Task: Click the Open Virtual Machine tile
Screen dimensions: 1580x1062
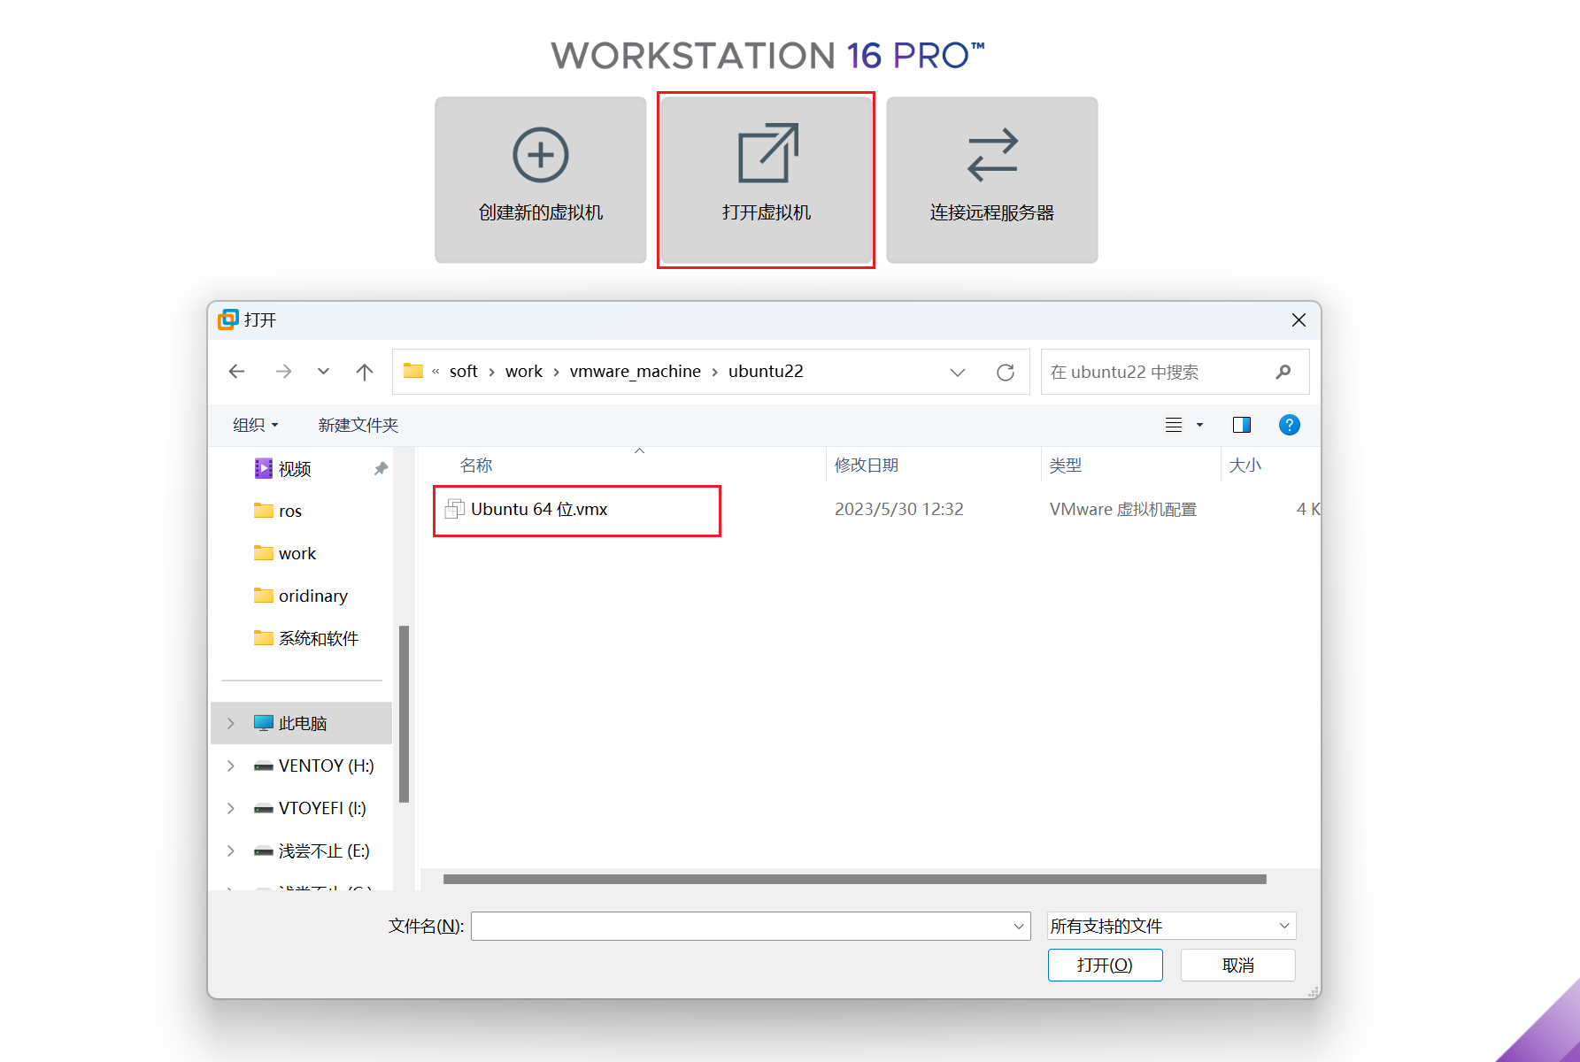Action: (767, 180)
